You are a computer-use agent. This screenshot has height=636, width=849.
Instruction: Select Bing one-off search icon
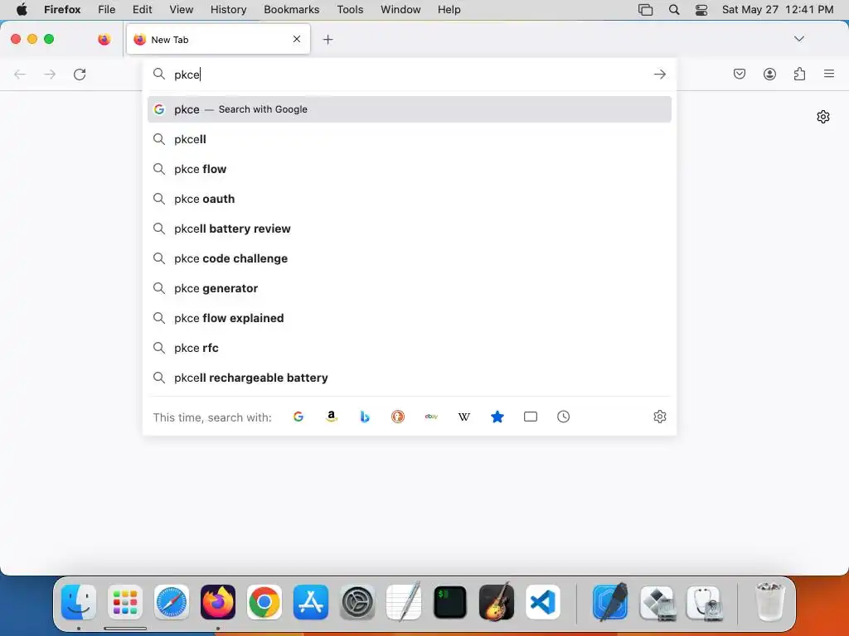tap(365, 417)
